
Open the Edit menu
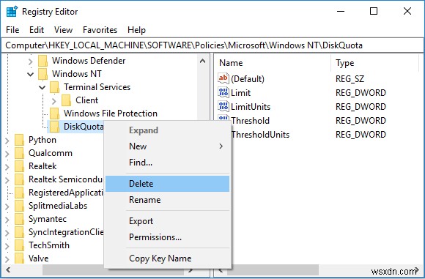pos(37,30)
